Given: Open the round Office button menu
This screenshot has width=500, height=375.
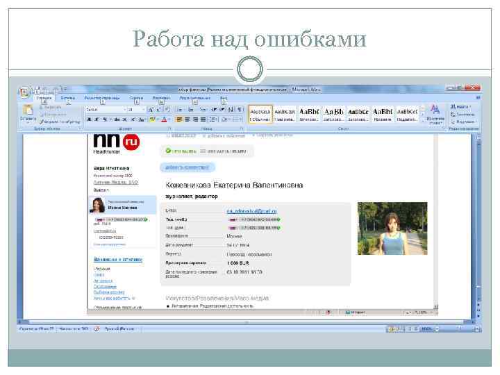Looking at the screenshot, I should pyautogui.click(x=24, y=92).
